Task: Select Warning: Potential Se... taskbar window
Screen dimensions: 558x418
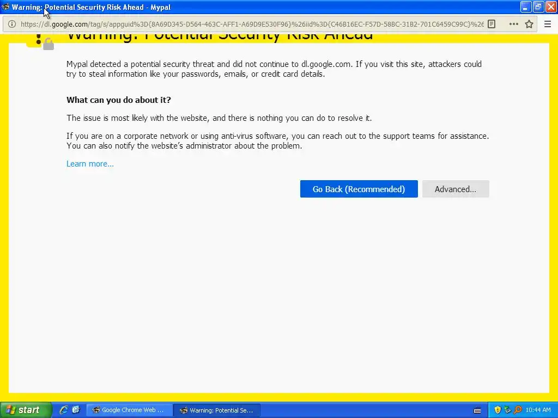Action: point(217,410)
